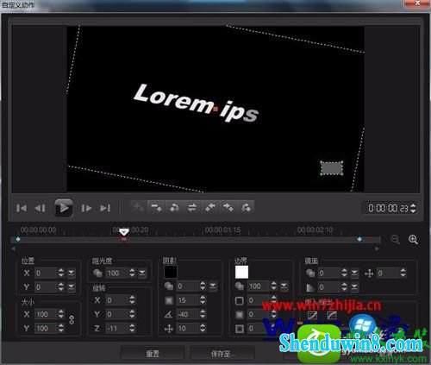
Task: Click the reverse key frames icon
Action: (x=174, y=207)
